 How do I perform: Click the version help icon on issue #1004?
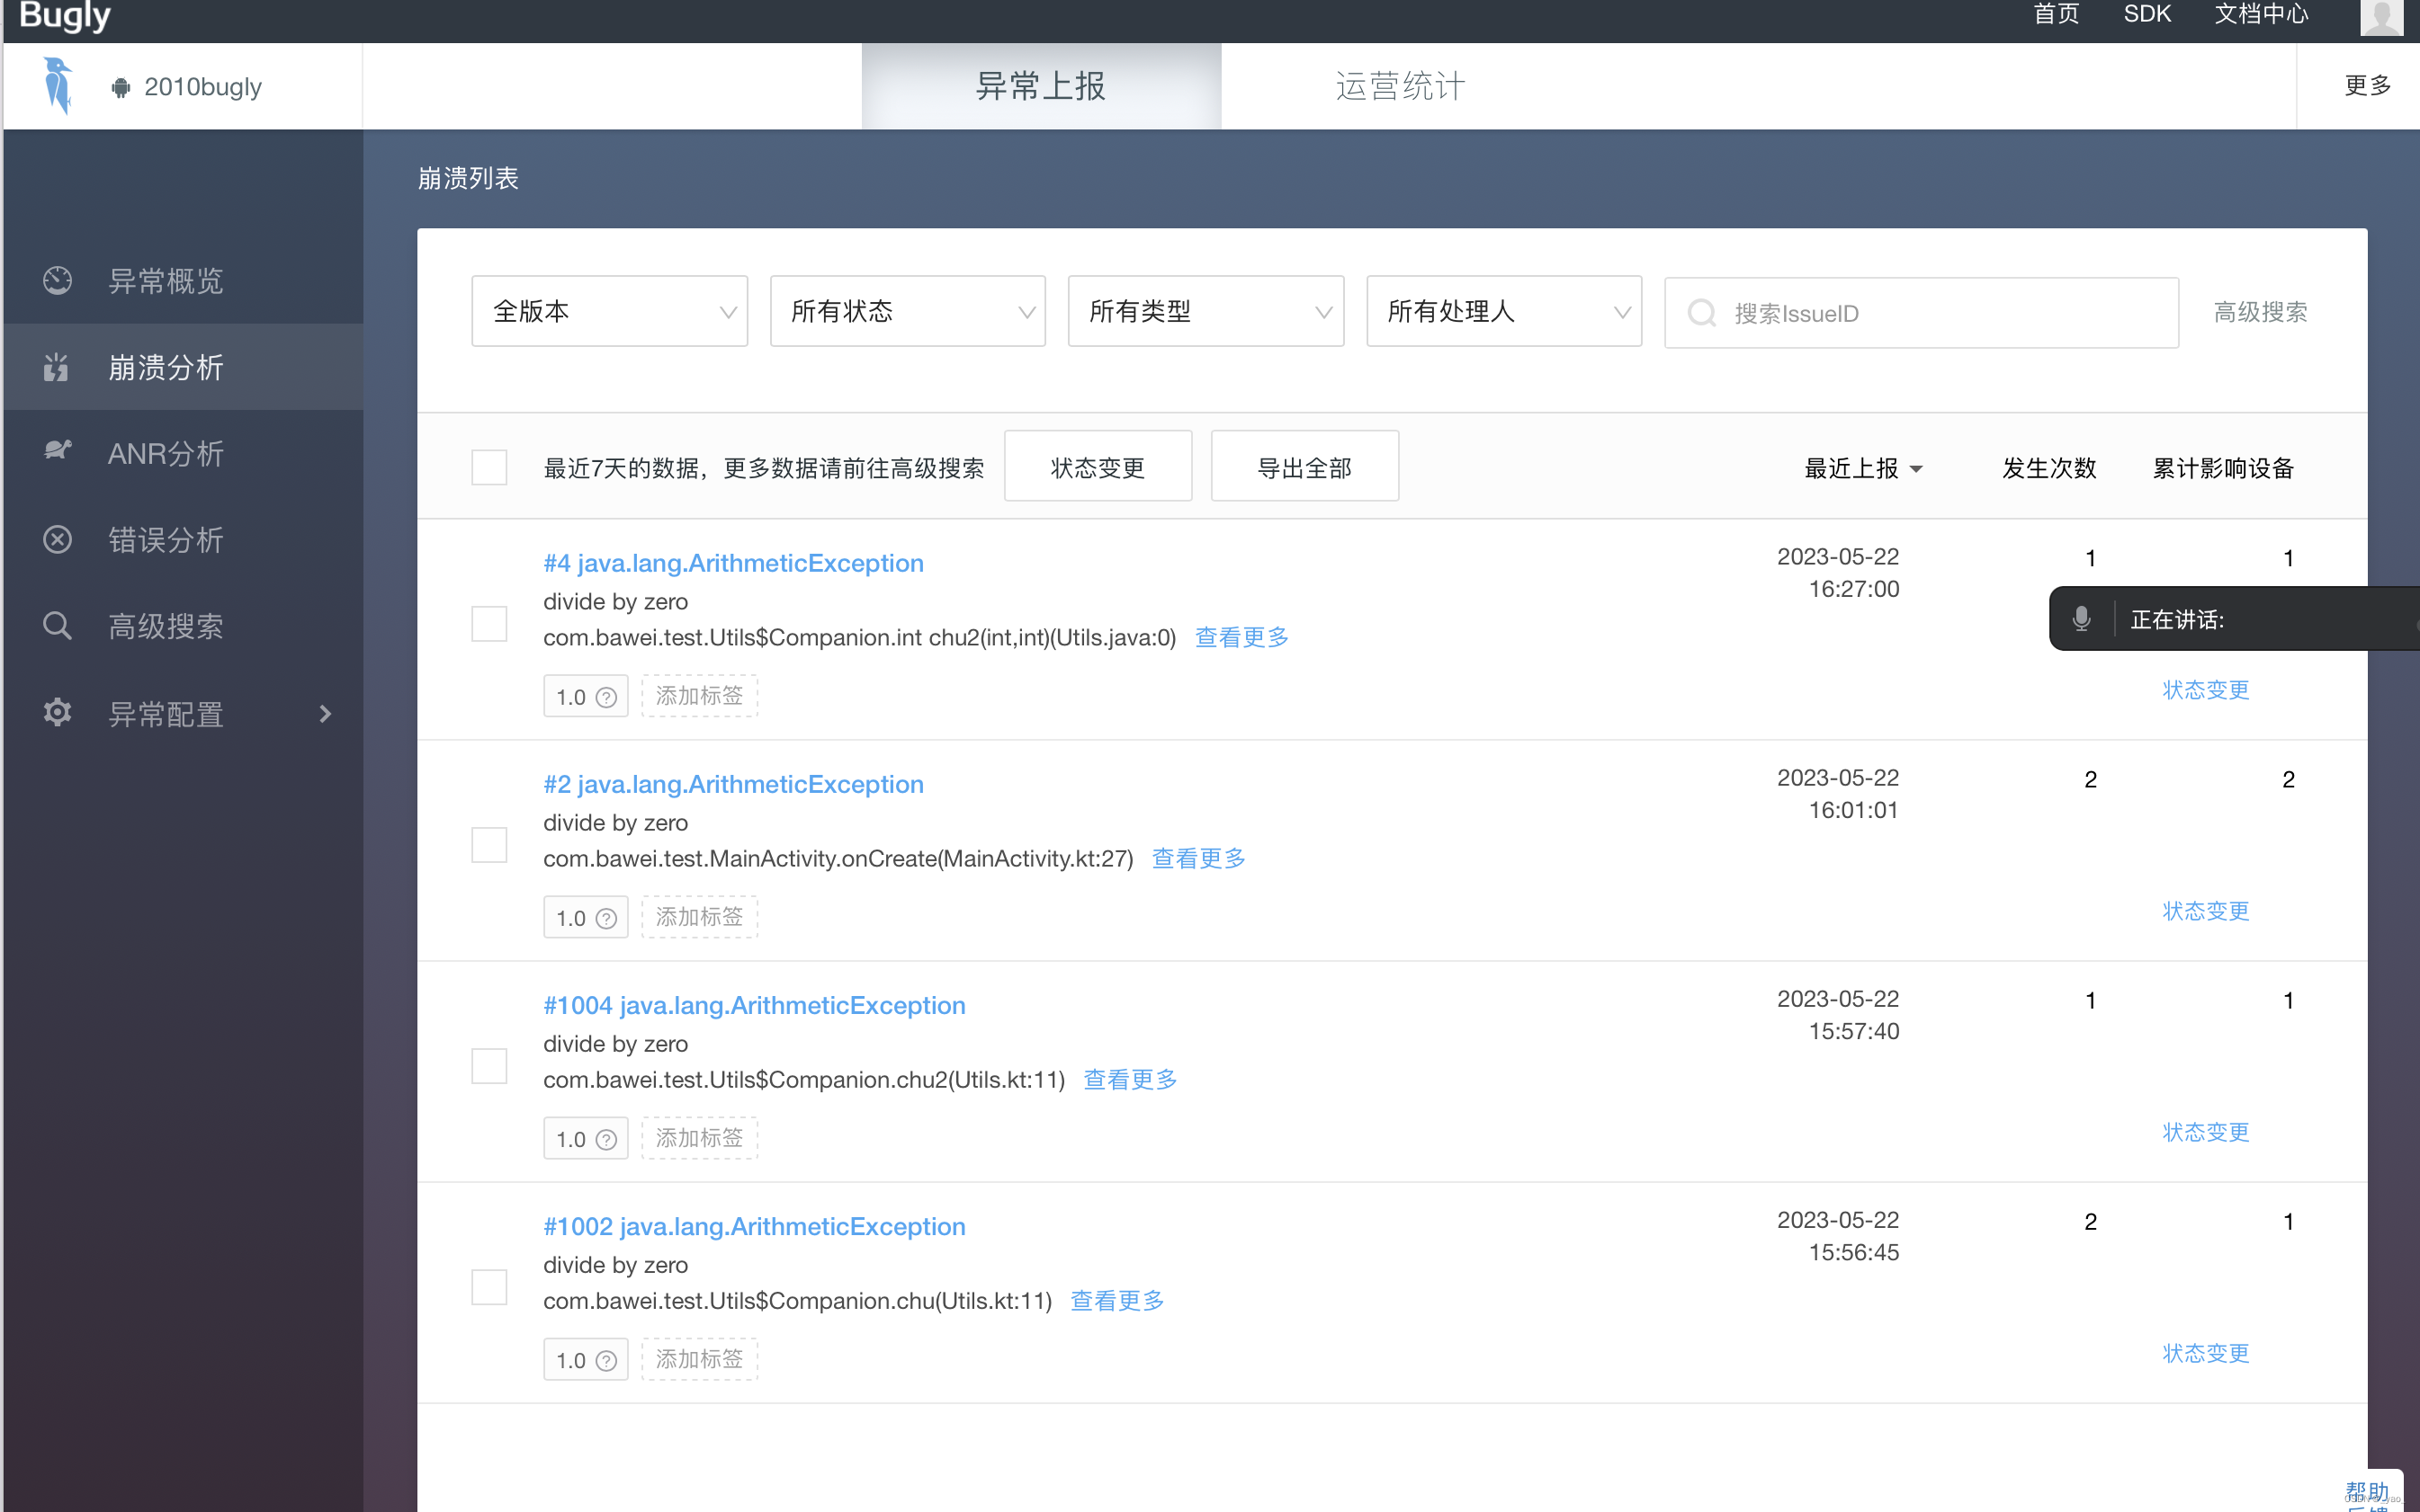[x=606, y=1139]
